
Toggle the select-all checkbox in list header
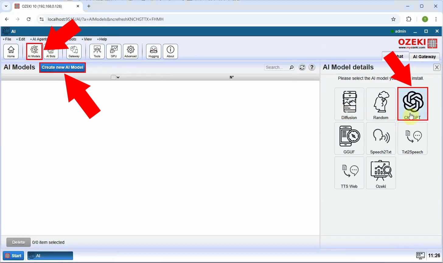pyautogui.click(x=113, y=77)
